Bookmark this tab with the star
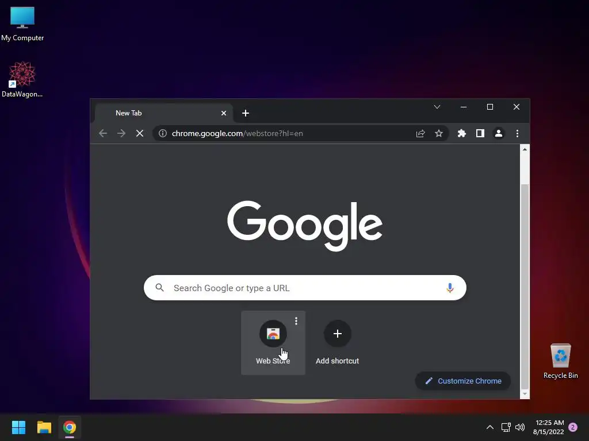The image size is (589, 441). tap(439, 133)
